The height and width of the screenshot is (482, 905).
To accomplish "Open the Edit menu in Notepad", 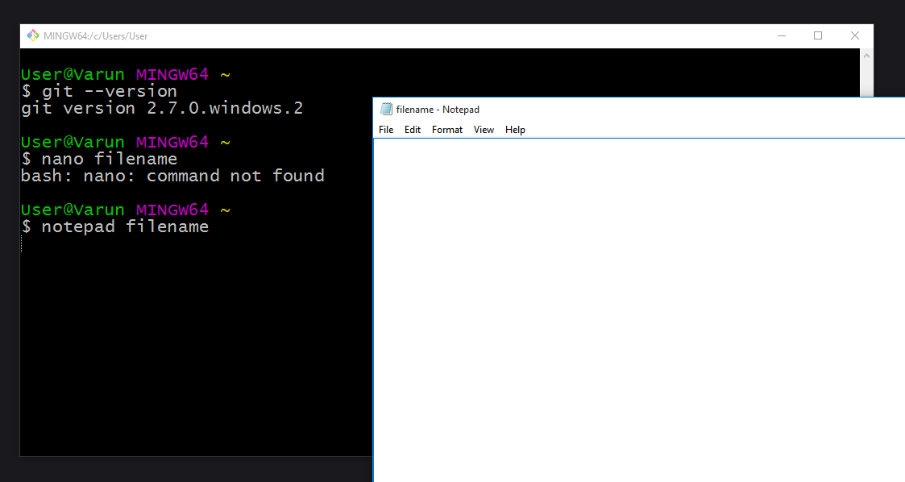I will point(412,129).
